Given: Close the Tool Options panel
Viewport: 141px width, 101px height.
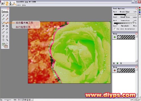Looking at the screenshot, I should coord(136,8).
